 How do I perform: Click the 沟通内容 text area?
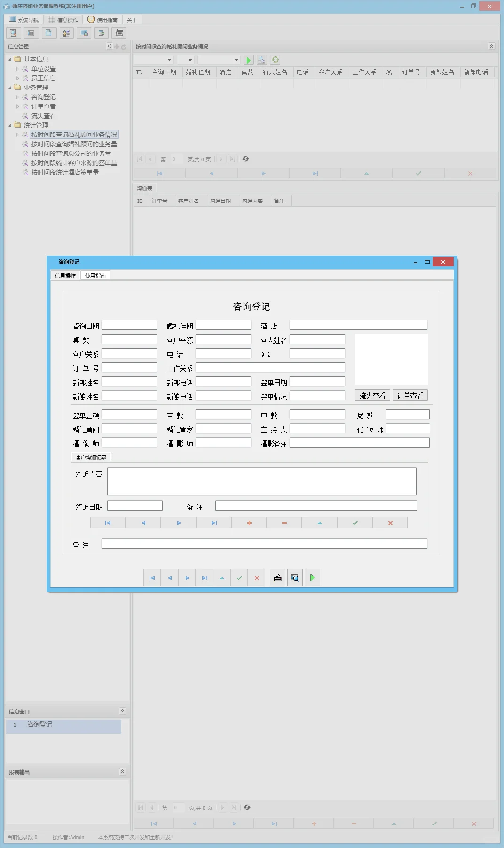(x=262, y=481)
